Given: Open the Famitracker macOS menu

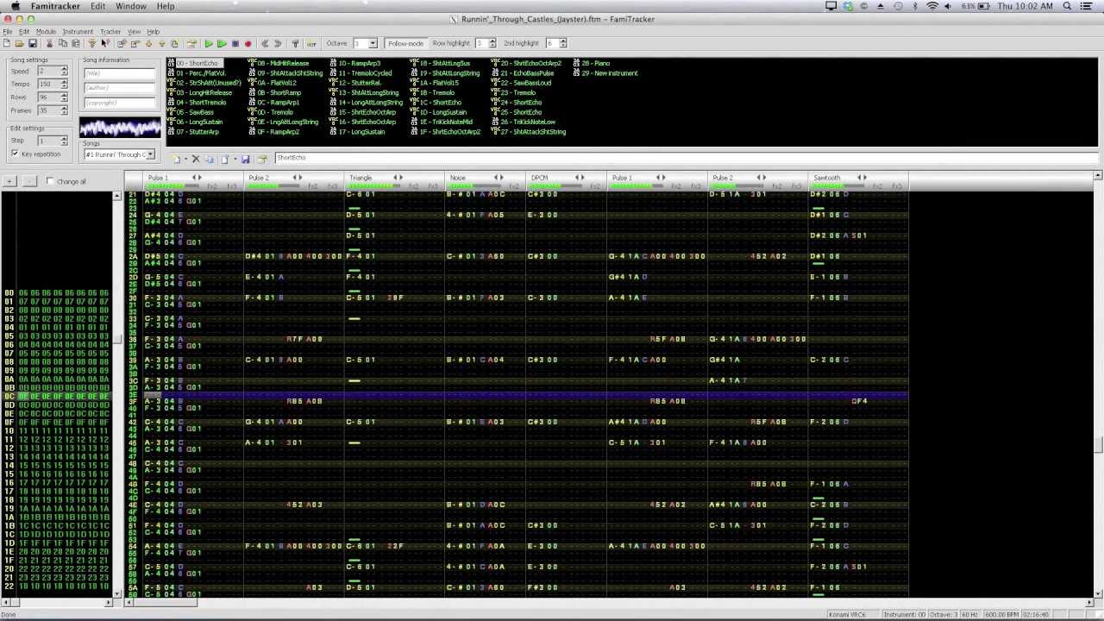Looking at the screenshot, I should pos(55,6).
